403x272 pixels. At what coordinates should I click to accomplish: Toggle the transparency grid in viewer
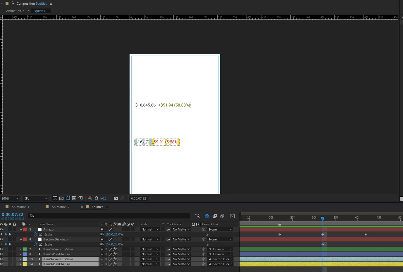[61, 198]
